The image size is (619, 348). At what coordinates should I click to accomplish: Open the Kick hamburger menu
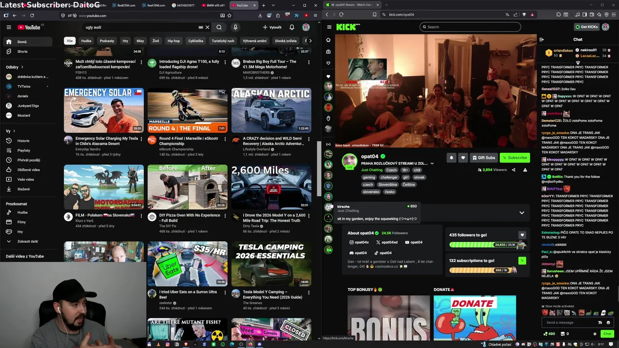pyautogui.click(x=329, y=27)
